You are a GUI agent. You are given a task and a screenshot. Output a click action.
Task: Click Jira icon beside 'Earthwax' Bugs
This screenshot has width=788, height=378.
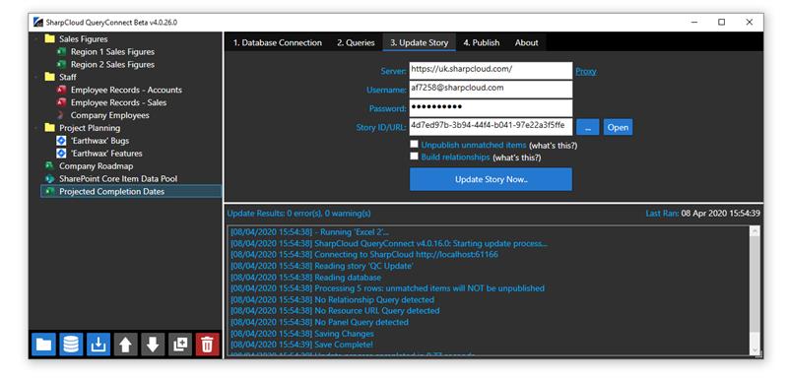point(61,141)
